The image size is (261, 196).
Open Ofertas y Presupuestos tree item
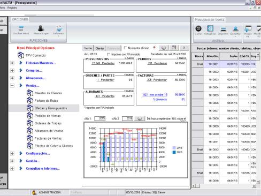pyautogui.click(x=51, y=108)
